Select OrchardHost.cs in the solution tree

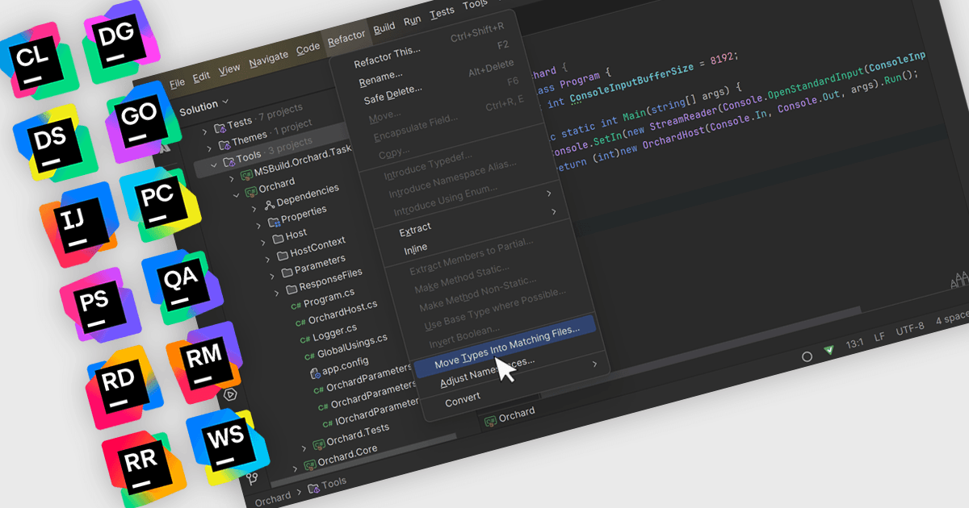(x=342, y=310)
